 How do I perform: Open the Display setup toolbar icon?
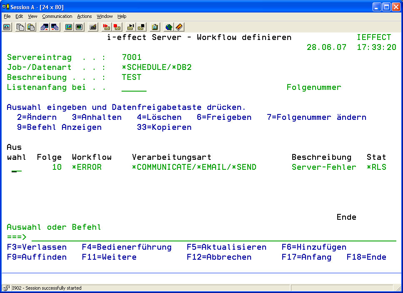click(x=69, y=27)
